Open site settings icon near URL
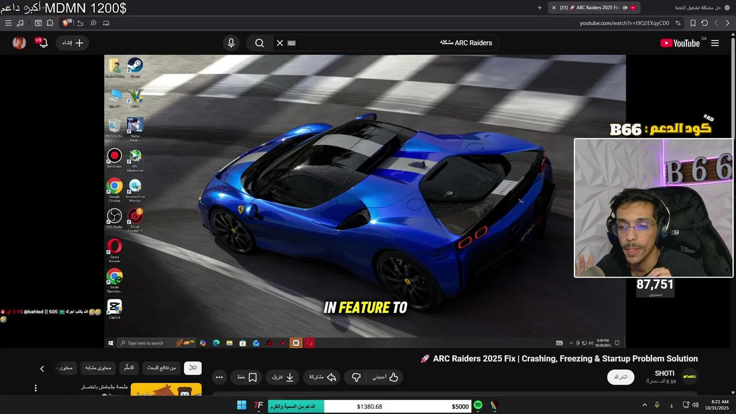Image resolution: width=736 pixels, height=414 pixels. tap(678, 23)
